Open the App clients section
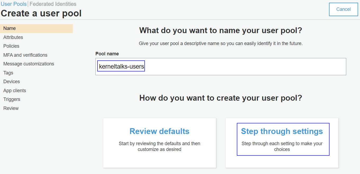 15,90
